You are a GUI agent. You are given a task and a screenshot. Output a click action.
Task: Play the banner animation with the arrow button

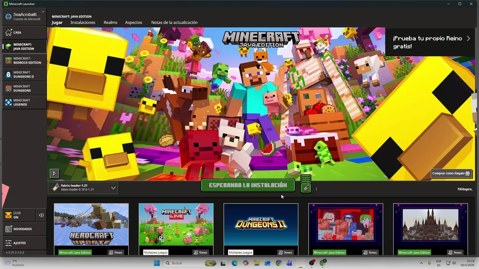(54, 173)
